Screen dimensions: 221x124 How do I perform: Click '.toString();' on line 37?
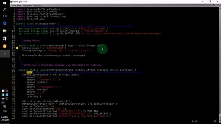coord(34,96)
